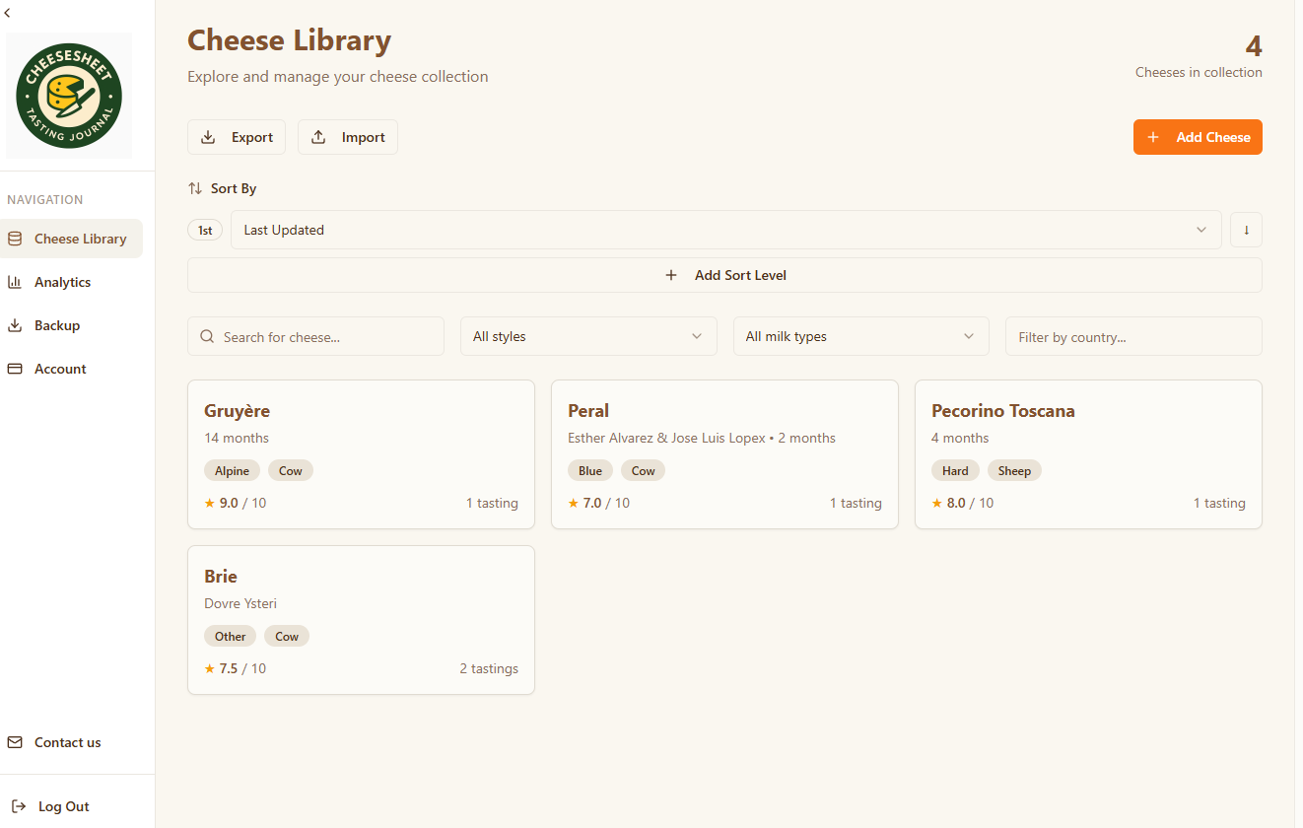Toggle sort direction arrow button

point(1246,230)
